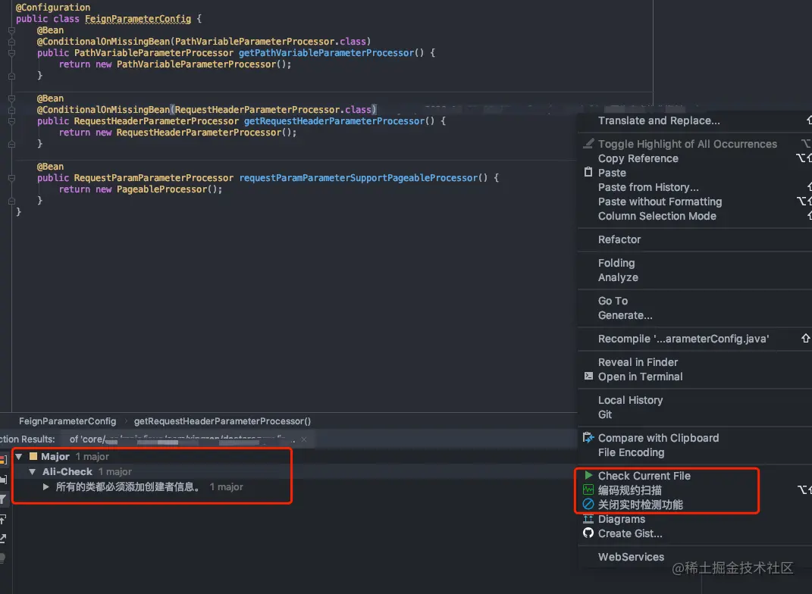812x594 pixels.
Task: Click getRequestHeaderParameterProcessor() breadcrumb
Action: [x=222, y=421]
